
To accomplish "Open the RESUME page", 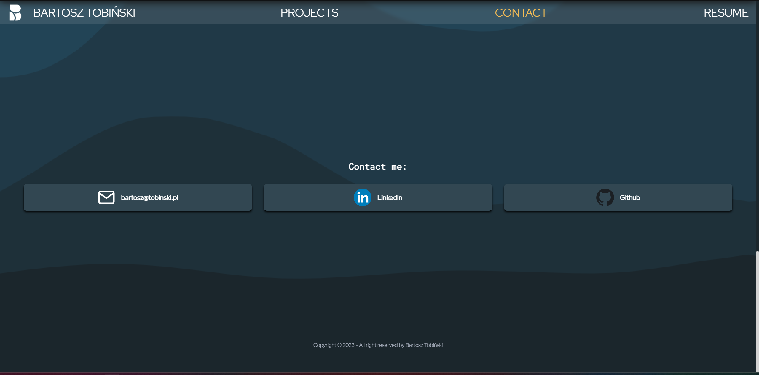I will [726, 13].
